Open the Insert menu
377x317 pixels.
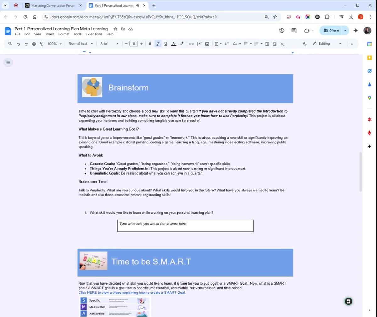[50, 34]
